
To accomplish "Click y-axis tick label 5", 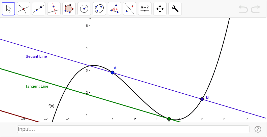I will point(87,26).
